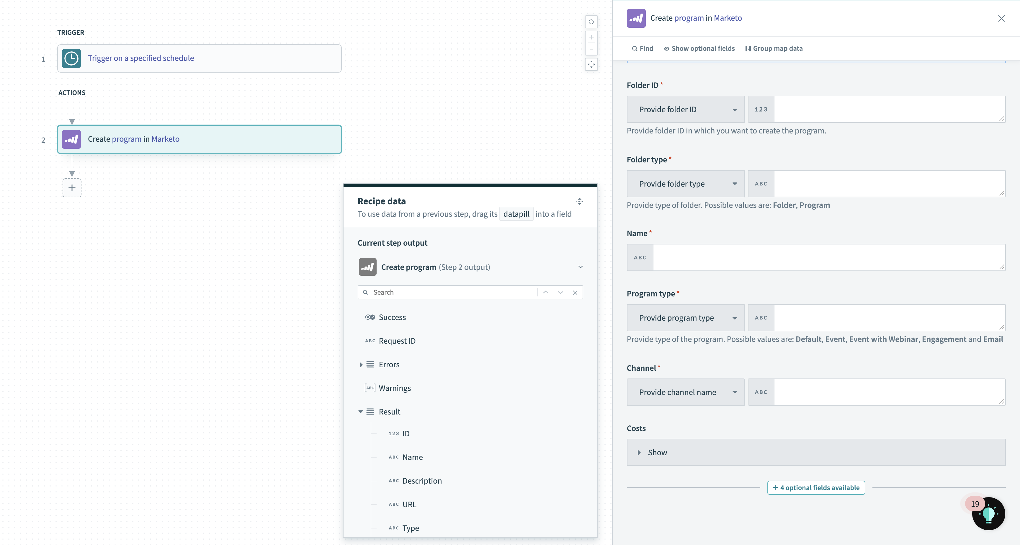
Task: Click the Warnings datapill
Action: (x=394, y=388)
